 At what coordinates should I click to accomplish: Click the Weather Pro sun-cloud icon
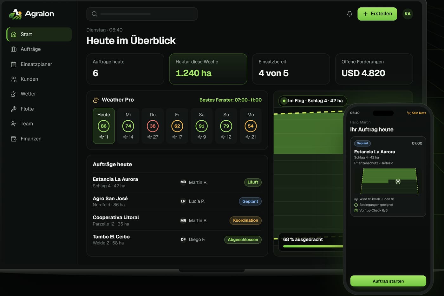click(x=96, y=100)
